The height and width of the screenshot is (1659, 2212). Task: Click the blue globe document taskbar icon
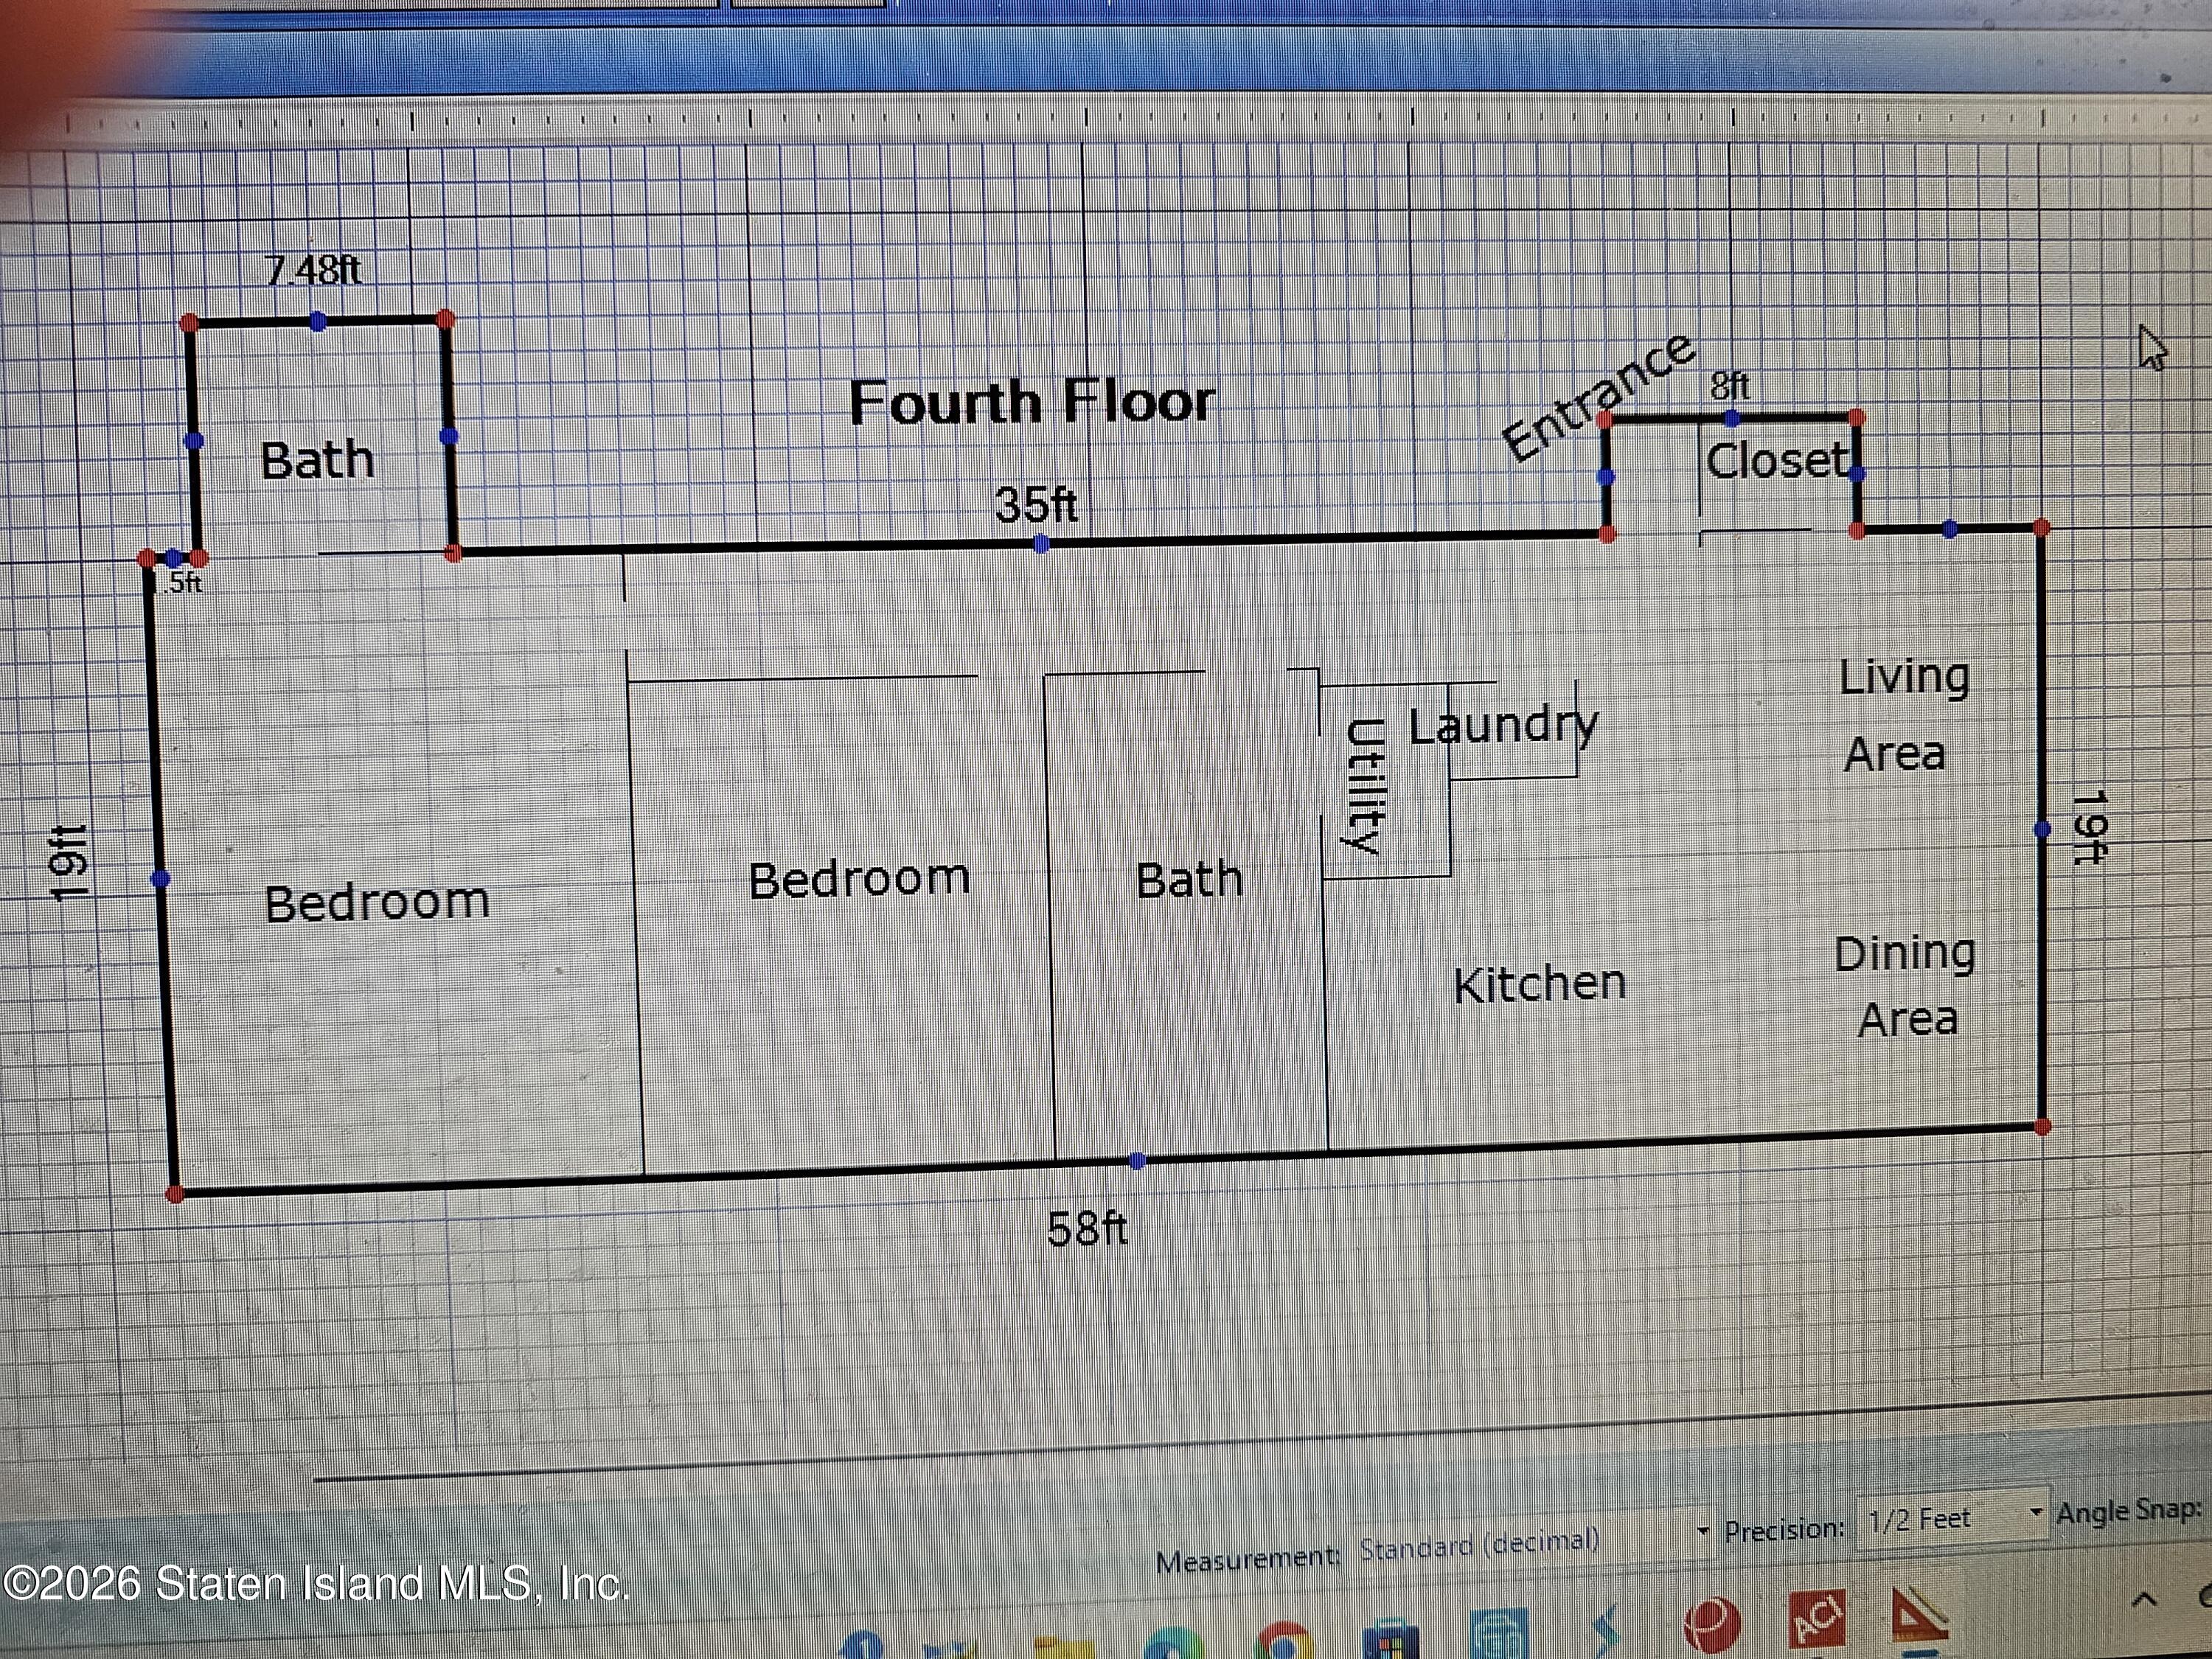click(1500, 1633)
